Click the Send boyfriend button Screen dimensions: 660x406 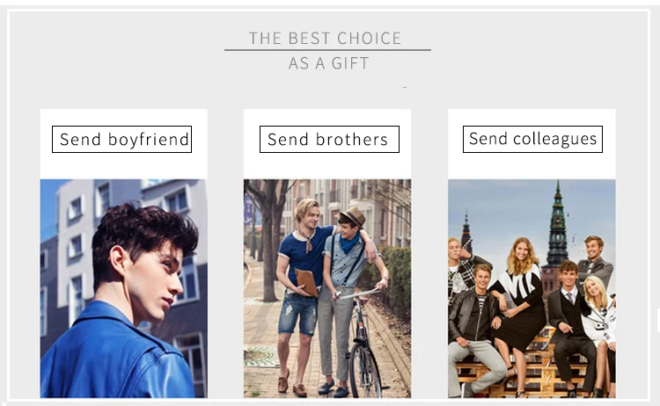[121, 139]
